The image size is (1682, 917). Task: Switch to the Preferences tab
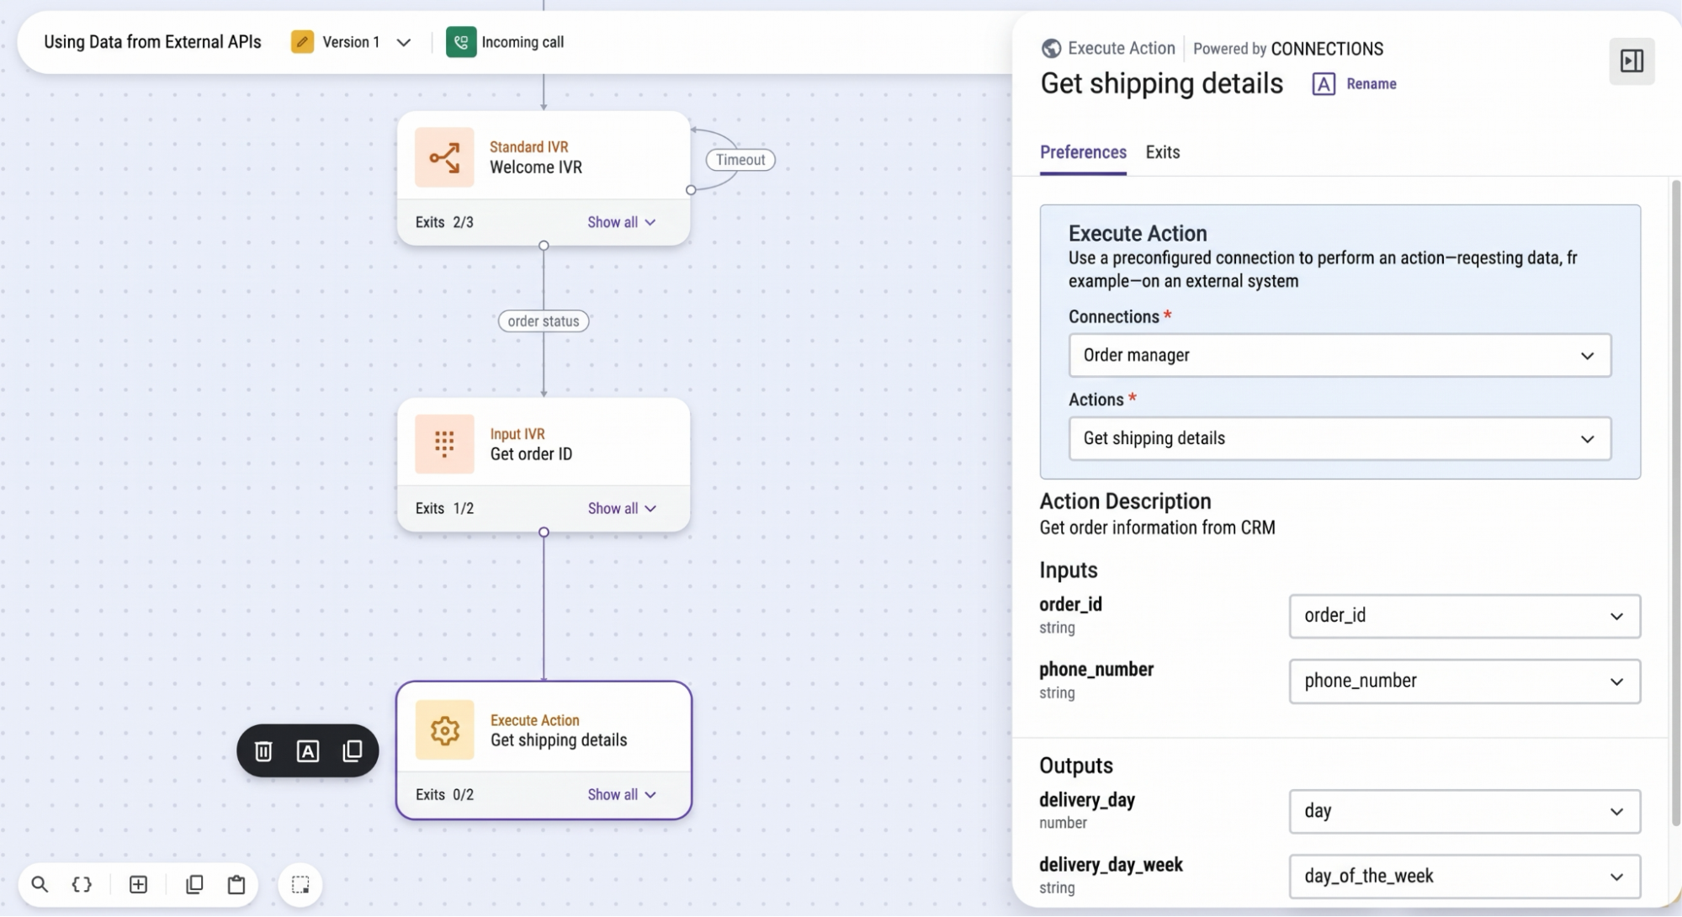click(1083, 152)
